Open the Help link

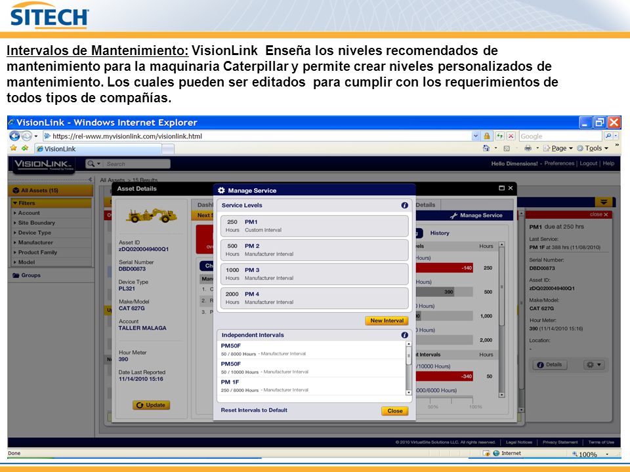608,163
